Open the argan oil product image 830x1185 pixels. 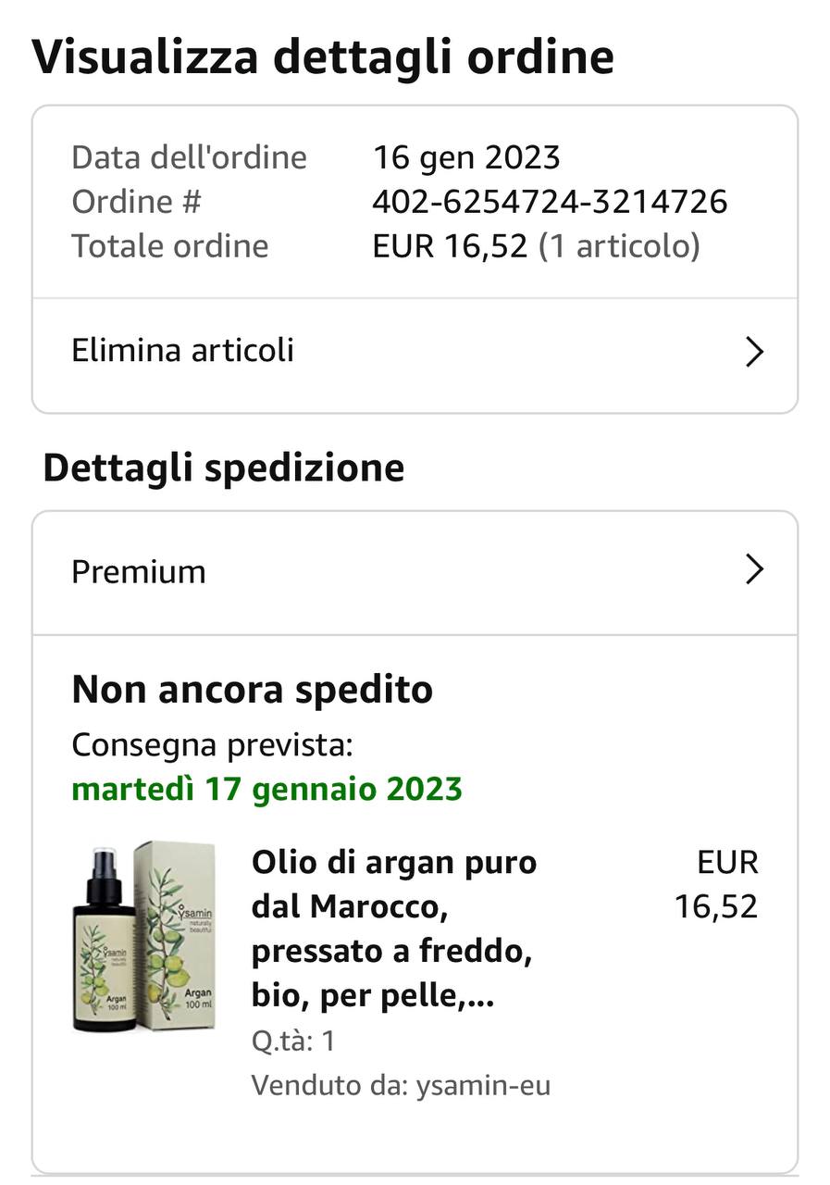(143, 935)
